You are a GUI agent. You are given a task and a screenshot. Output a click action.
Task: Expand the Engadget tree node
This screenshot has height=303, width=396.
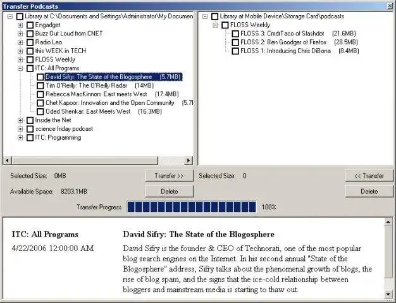(x=20, y=25)
